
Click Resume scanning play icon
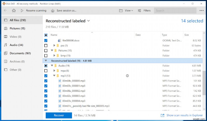point(22,11)
